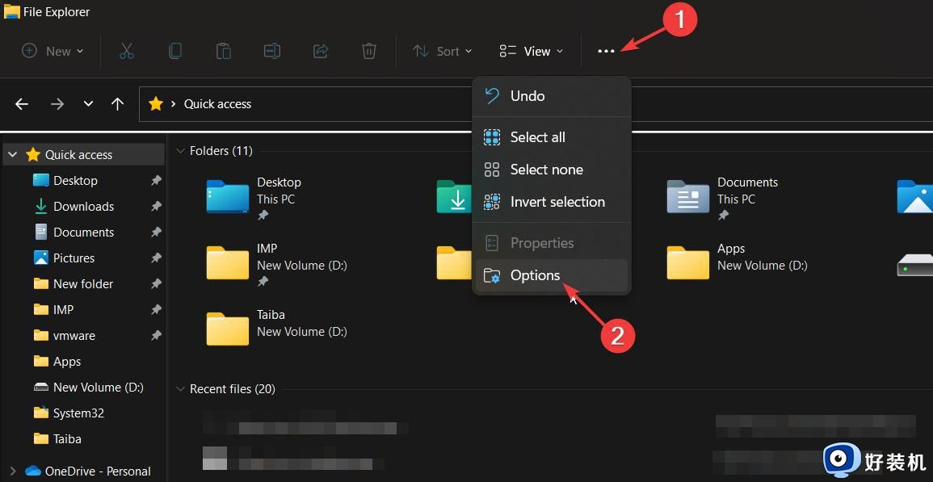Open the View dropdown
The width and height of the screenshot is (933, 482).
[529, 51]
